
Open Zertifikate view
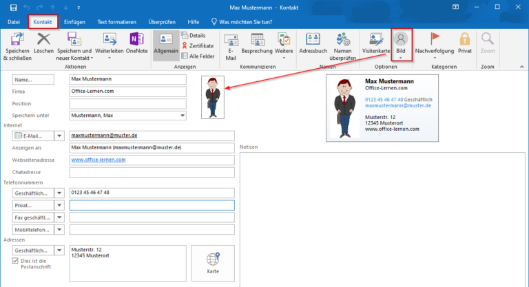(198, 46)
